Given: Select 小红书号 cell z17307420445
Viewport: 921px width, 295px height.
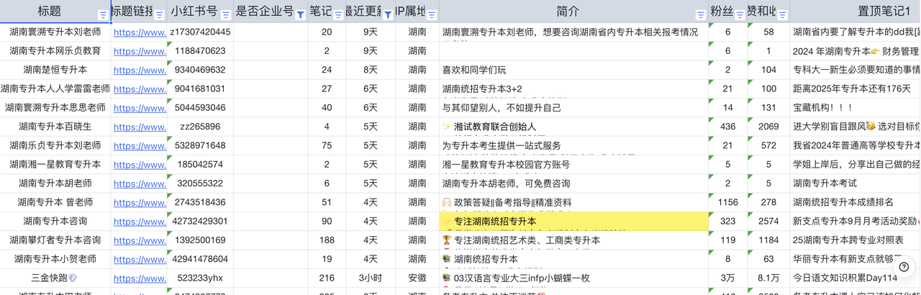Looking at the screenshot, I should (200, 32).
